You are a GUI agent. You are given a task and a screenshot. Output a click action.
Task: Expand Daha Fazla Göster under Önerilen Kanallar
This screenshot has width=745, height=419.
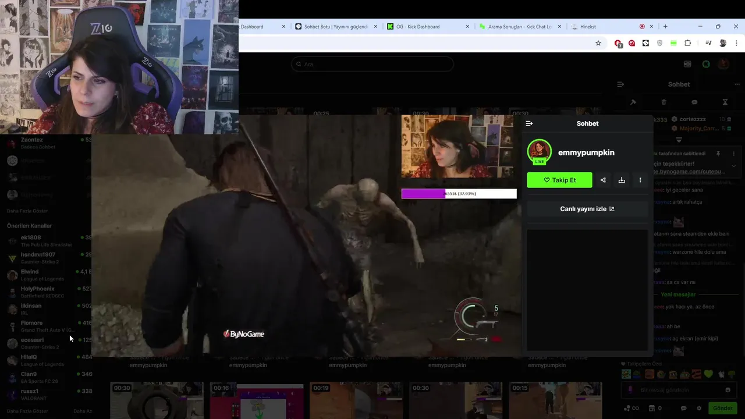tap(27, 411)
